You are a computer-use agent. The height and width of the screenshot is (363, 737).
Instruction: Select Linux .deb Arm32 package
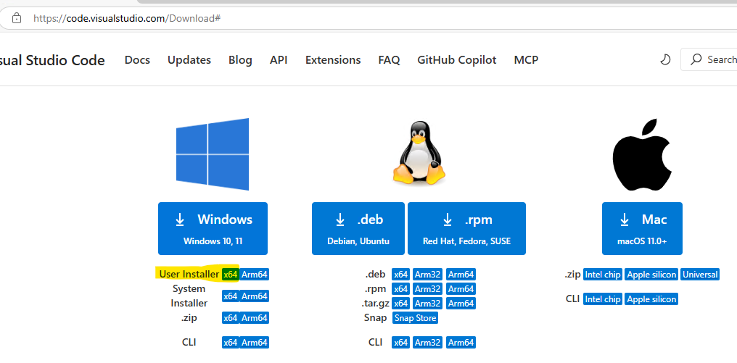pyautogui.click(x=428, y=275)
